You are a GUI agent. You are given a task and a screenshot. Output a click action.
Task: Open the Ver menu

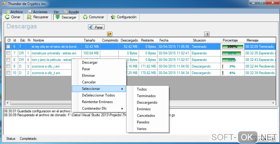tap(56, 12)
